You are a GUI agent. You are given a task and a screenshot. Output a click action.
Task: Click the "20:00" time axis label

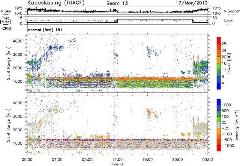[x=177, y=160]
